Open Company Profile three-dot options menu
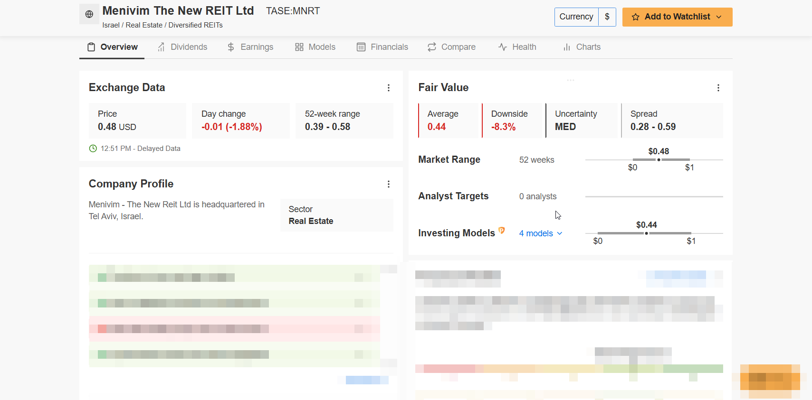This screenshot has height=400, width=812. coord(389,184)
